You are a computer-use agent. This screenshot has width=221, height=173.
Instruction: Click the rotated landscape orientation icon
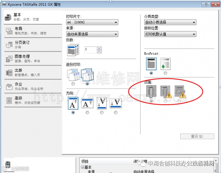[115, 103]
